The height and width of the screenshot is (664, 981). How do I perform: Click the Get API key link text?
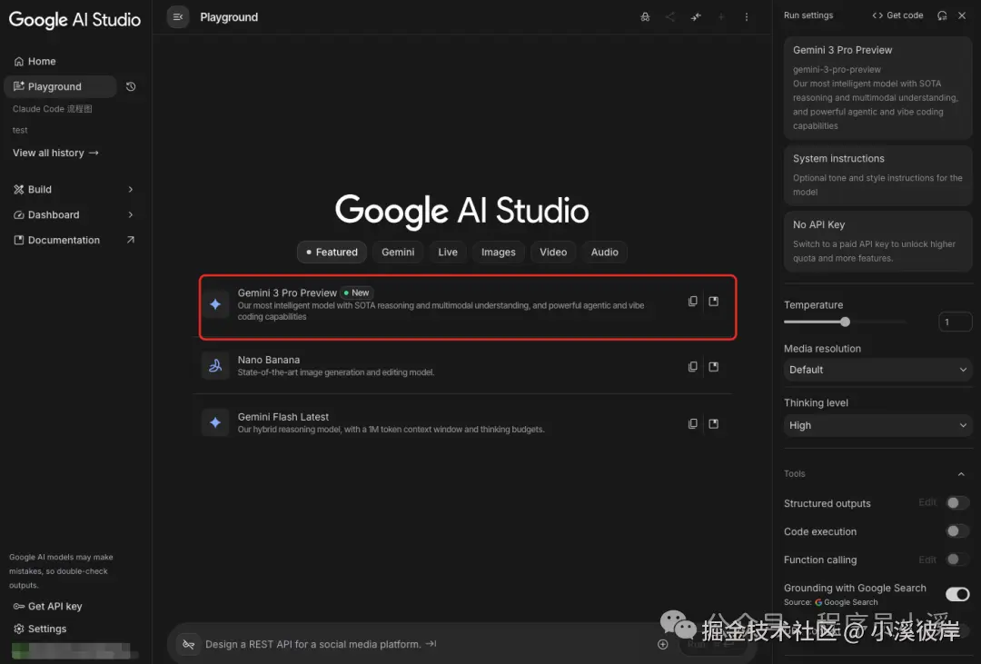point(55,606)
